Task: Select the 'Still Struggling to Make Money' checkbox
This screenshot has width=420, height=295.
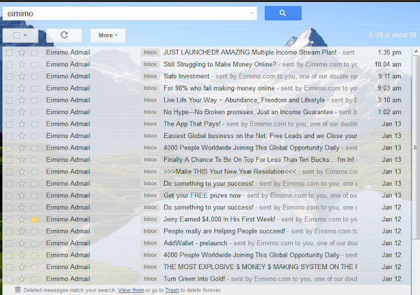Action: click(9, 65)
